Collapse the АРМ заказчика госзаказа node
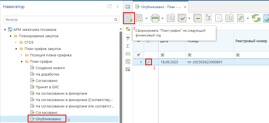Viewport: 269px width, 123px height. (x=5, y=30)
